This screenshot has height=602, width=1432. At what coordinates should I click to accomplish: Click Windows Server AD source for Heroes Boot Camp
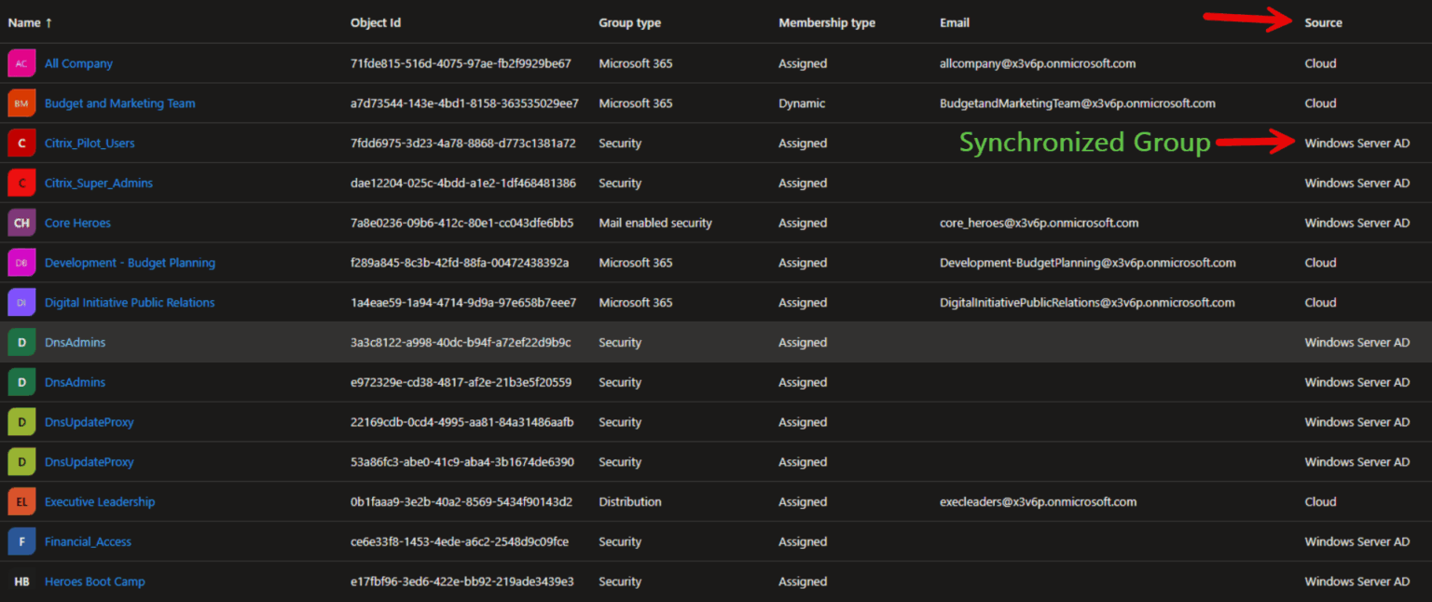click(1357, 581)
